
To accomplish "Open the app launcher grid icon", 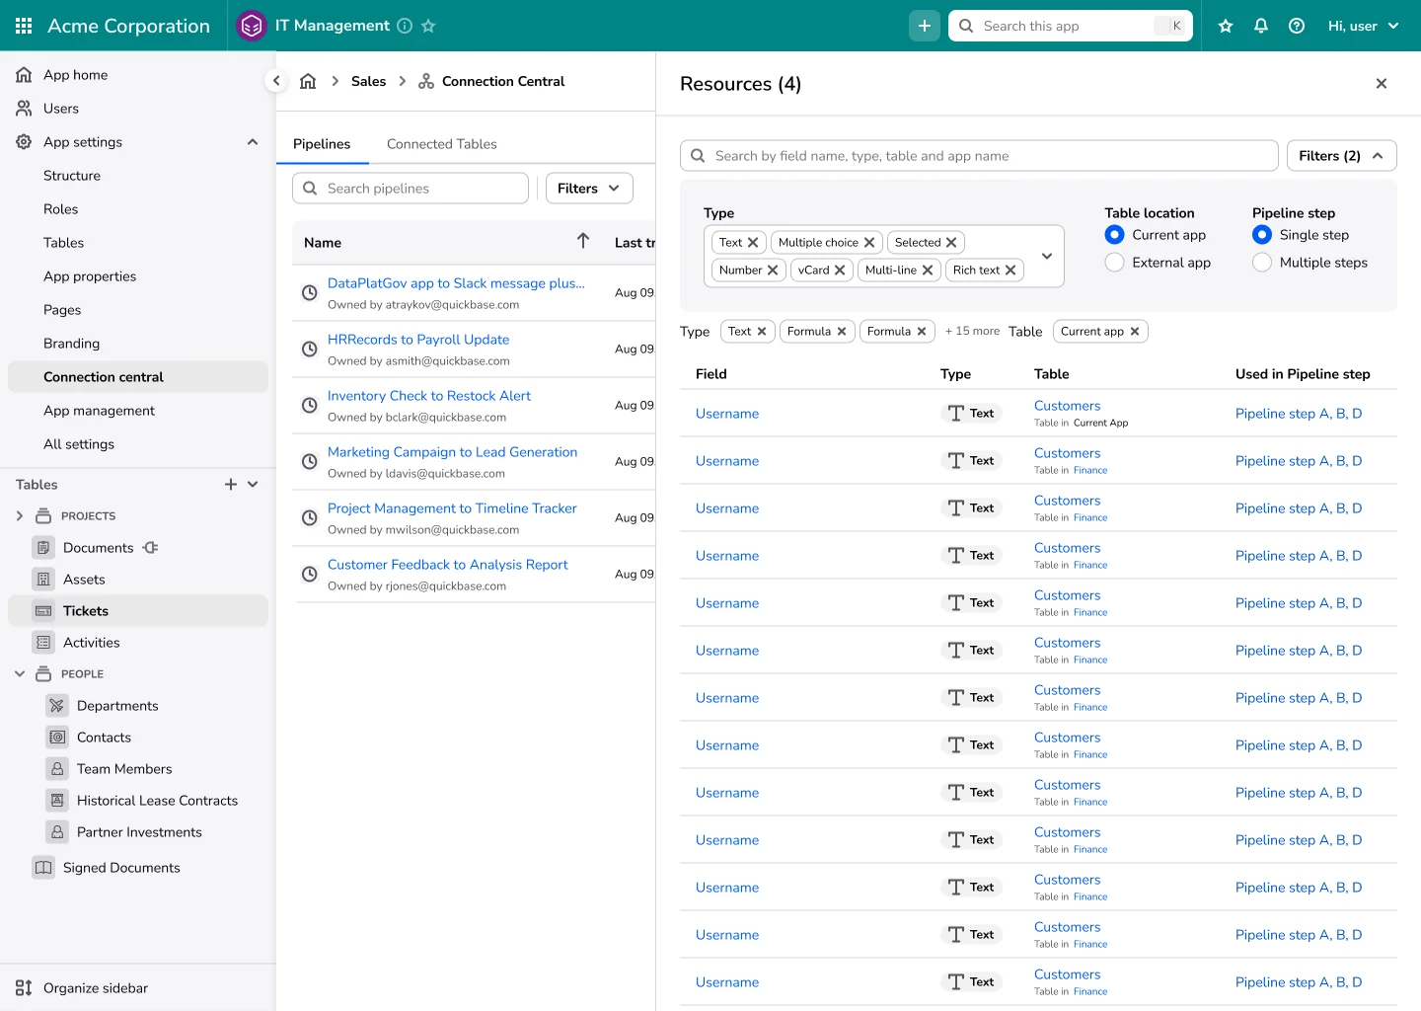I will 24,26.
